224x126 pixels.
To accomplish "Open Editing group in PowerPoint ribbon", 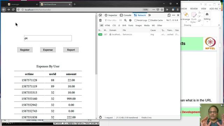I will pyautogui.click(x=207, y=16).
